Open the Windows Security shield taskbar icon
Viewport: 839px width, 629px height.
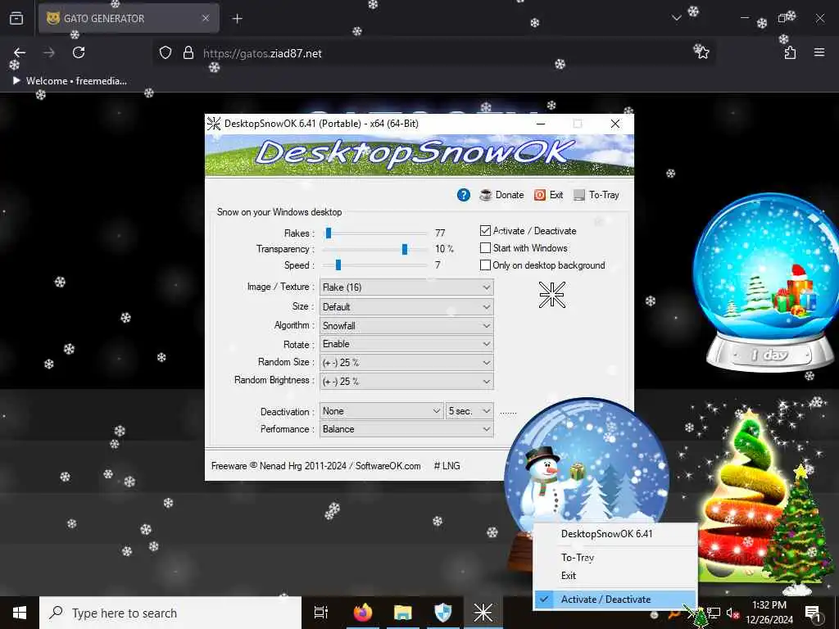[x=443, y=613]
